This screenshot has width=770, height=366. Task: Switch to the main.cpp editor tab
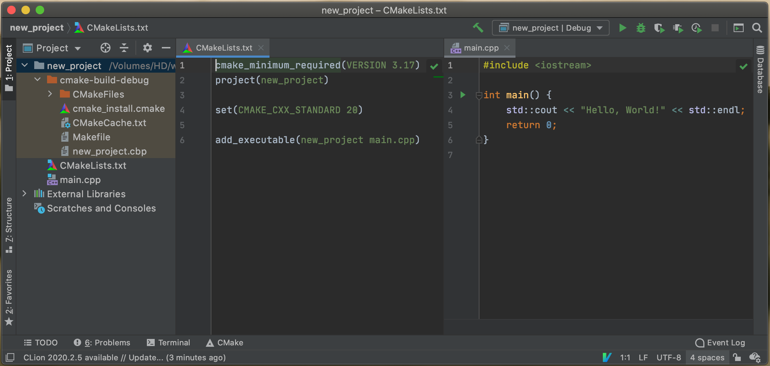[481, 48]
